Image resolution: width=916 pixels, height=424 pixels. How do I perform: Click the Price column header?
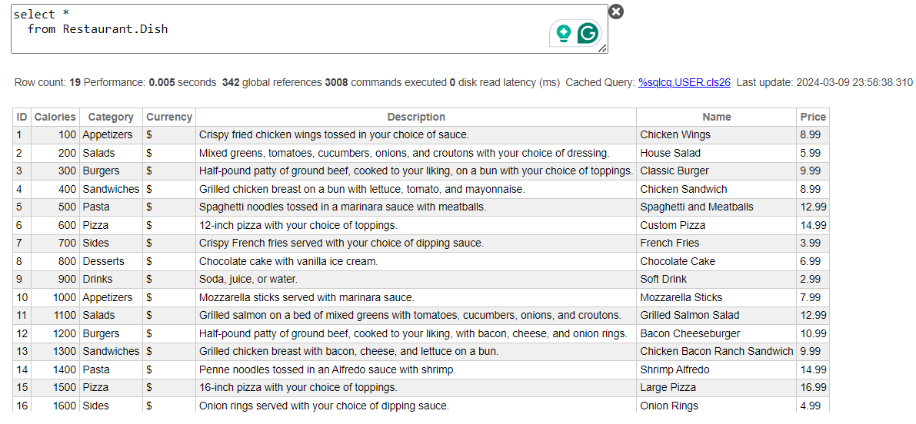tap(813, 117)
